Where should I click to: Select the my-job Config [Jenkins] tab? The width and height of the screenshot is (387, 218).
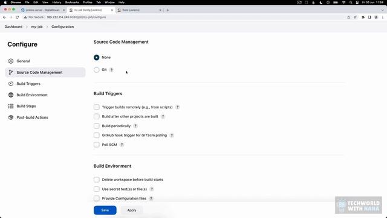click(x=91, y=10)
